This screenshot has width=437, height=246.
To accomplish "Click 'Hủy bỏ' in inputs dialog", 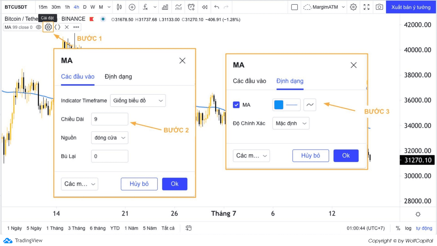I will coord(139,184).
